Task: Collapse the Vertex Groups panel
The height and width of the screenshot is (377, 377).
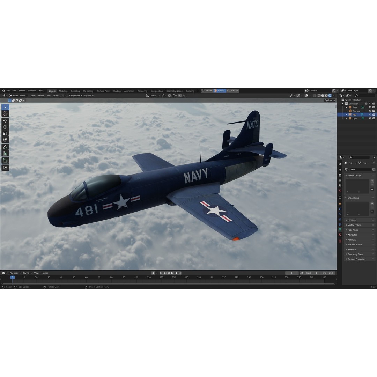Action: (x=359, y=176)
